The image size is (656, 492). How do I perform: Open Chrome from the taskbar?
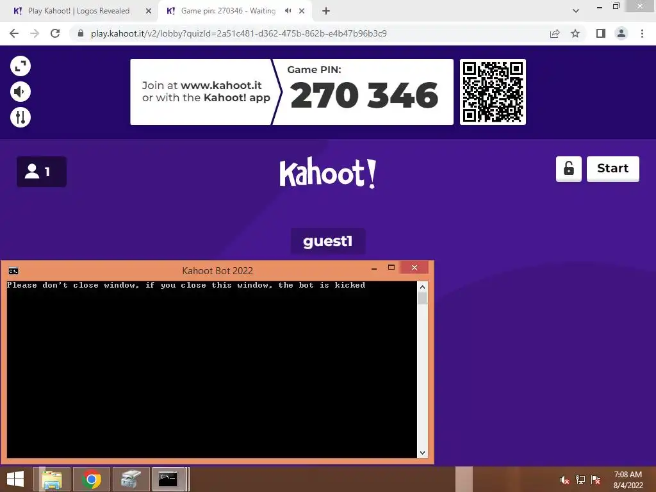coord(92,479)
